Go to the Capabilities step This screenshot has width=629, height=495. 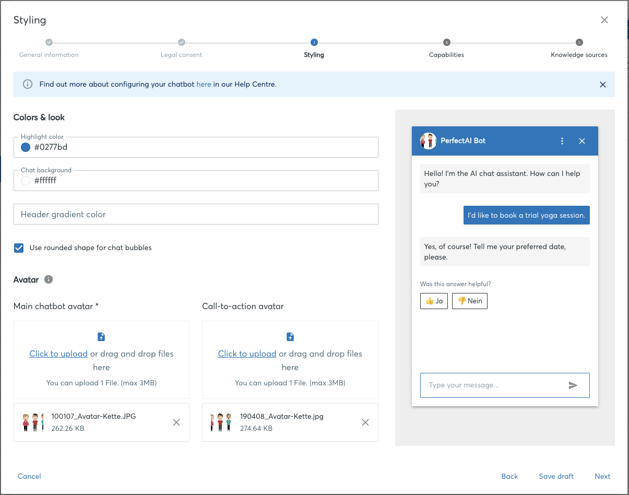point(446,55)
